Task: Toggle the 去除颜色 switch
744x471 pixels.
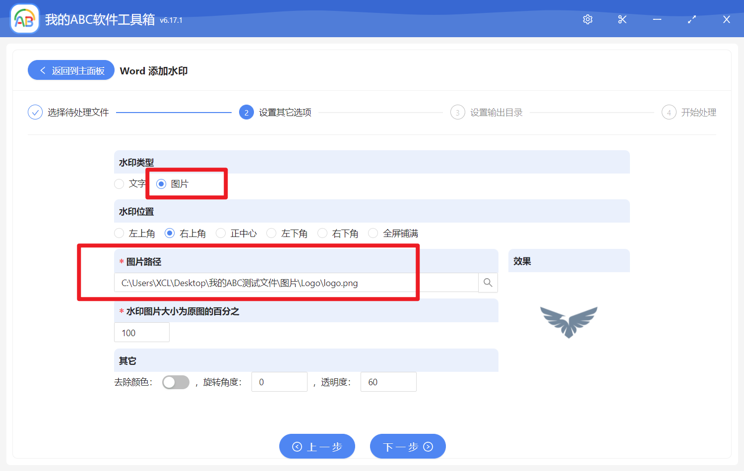Action: 176,382
